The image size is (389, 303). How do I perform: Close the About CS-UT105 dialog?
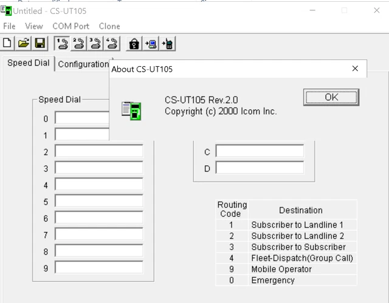355,69
